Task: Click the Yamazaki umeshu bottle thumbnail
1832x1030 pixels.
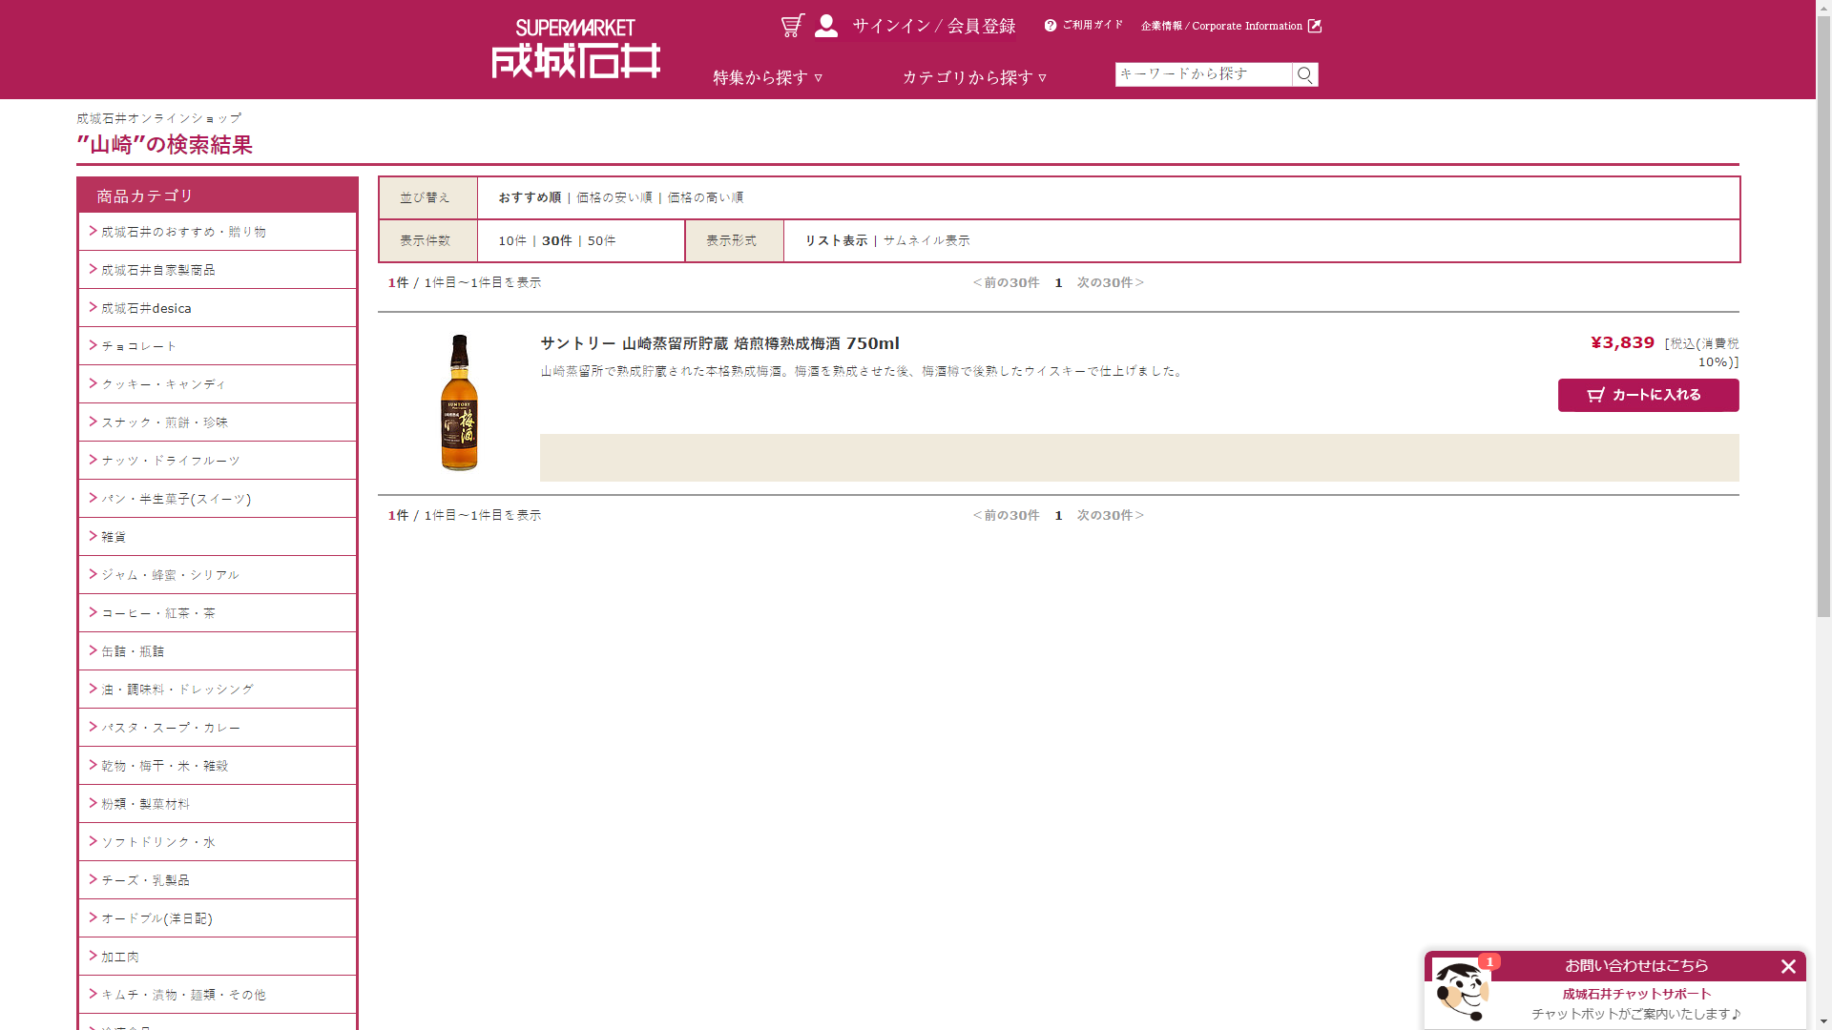Action: point(459,402)
